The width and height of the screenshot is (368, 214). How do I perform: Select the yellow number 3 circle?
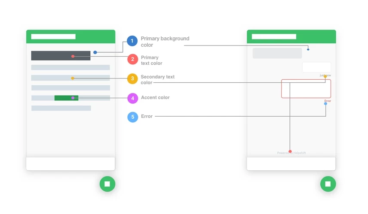pyautogui.click(x=132, y=79)
